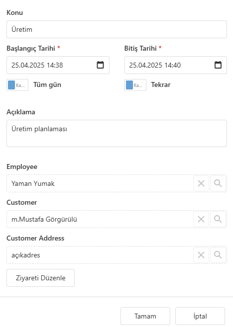The height and width of the screenshot is (327, 233).
Task: Toggle the Tekrar switch
Action: pos(135,85)
